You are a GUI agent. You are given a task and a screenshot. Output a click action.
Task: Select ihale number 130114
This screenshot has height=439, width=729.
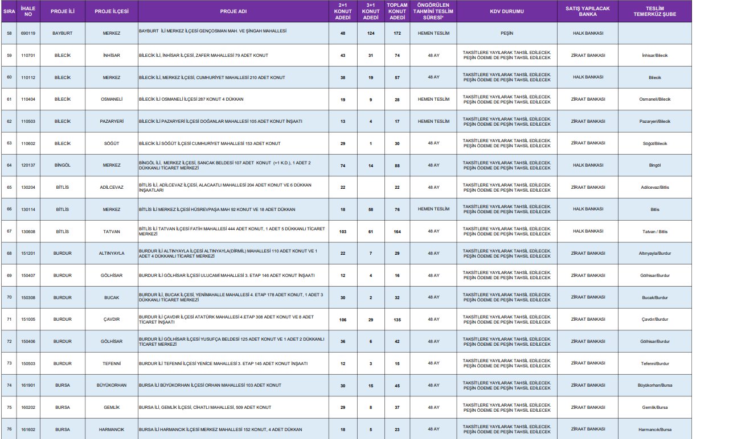pyautogui.click(x=28, y=209)
